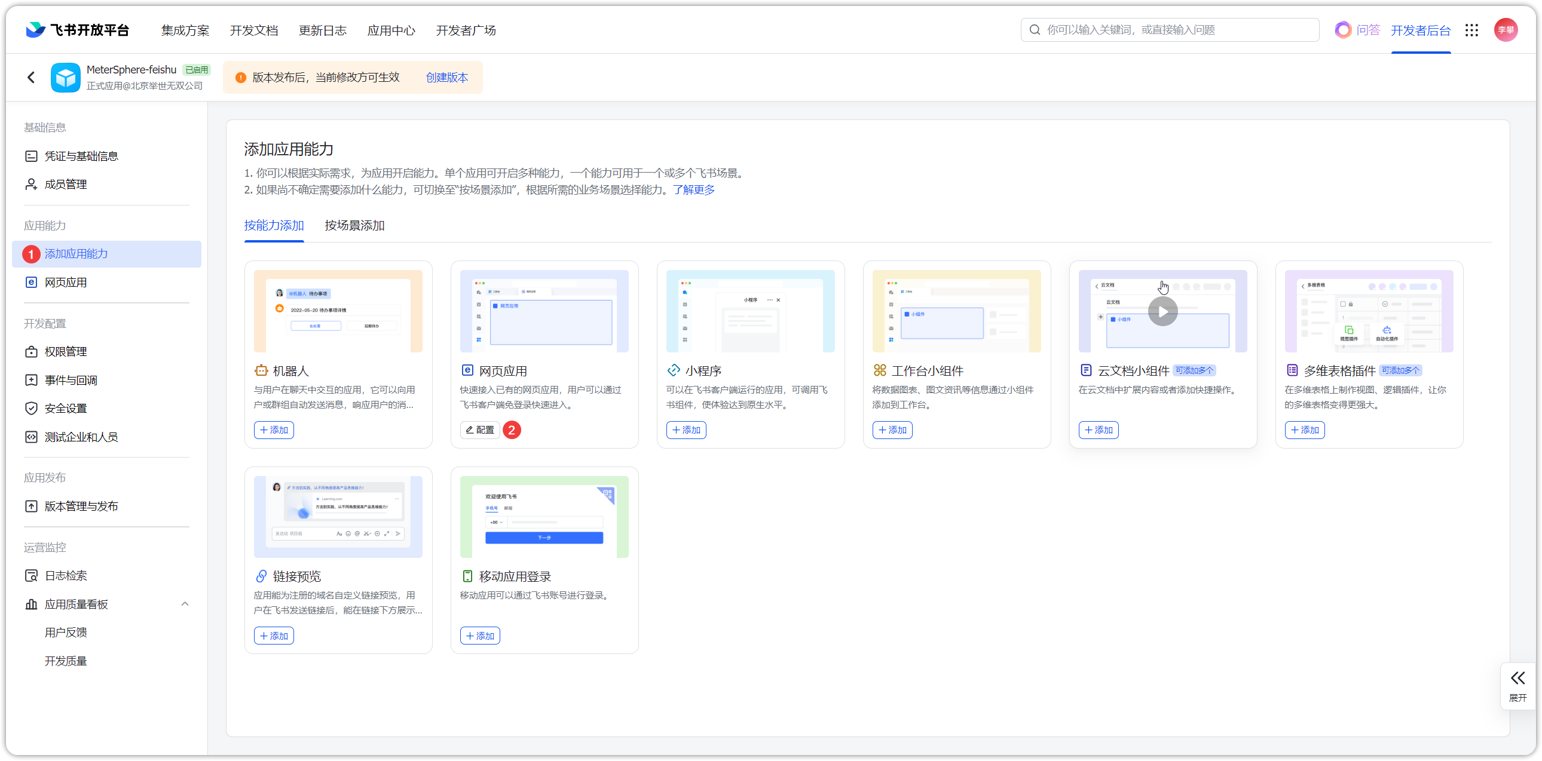
Task: Click the keyword search input field
Action: tap(1170, 30)
